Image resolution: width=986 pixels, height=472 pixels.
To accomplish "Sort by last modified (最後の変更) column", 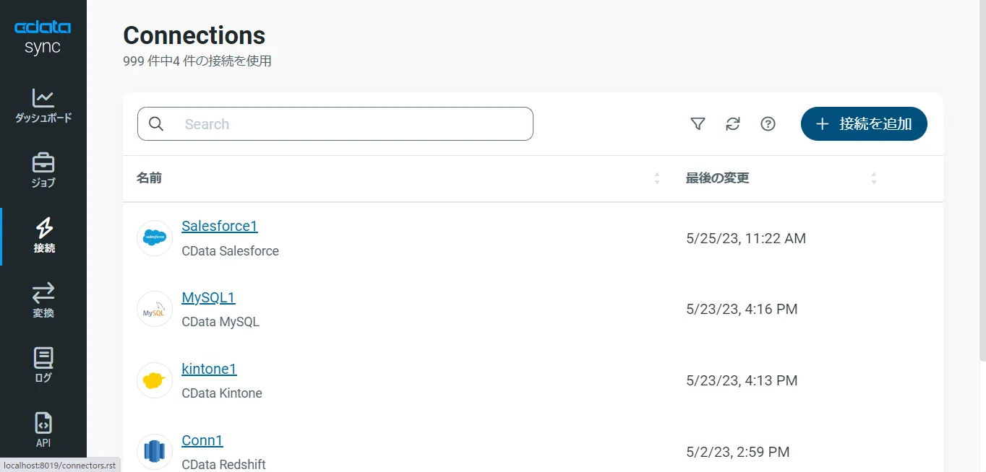I will (x=873, y=178).
